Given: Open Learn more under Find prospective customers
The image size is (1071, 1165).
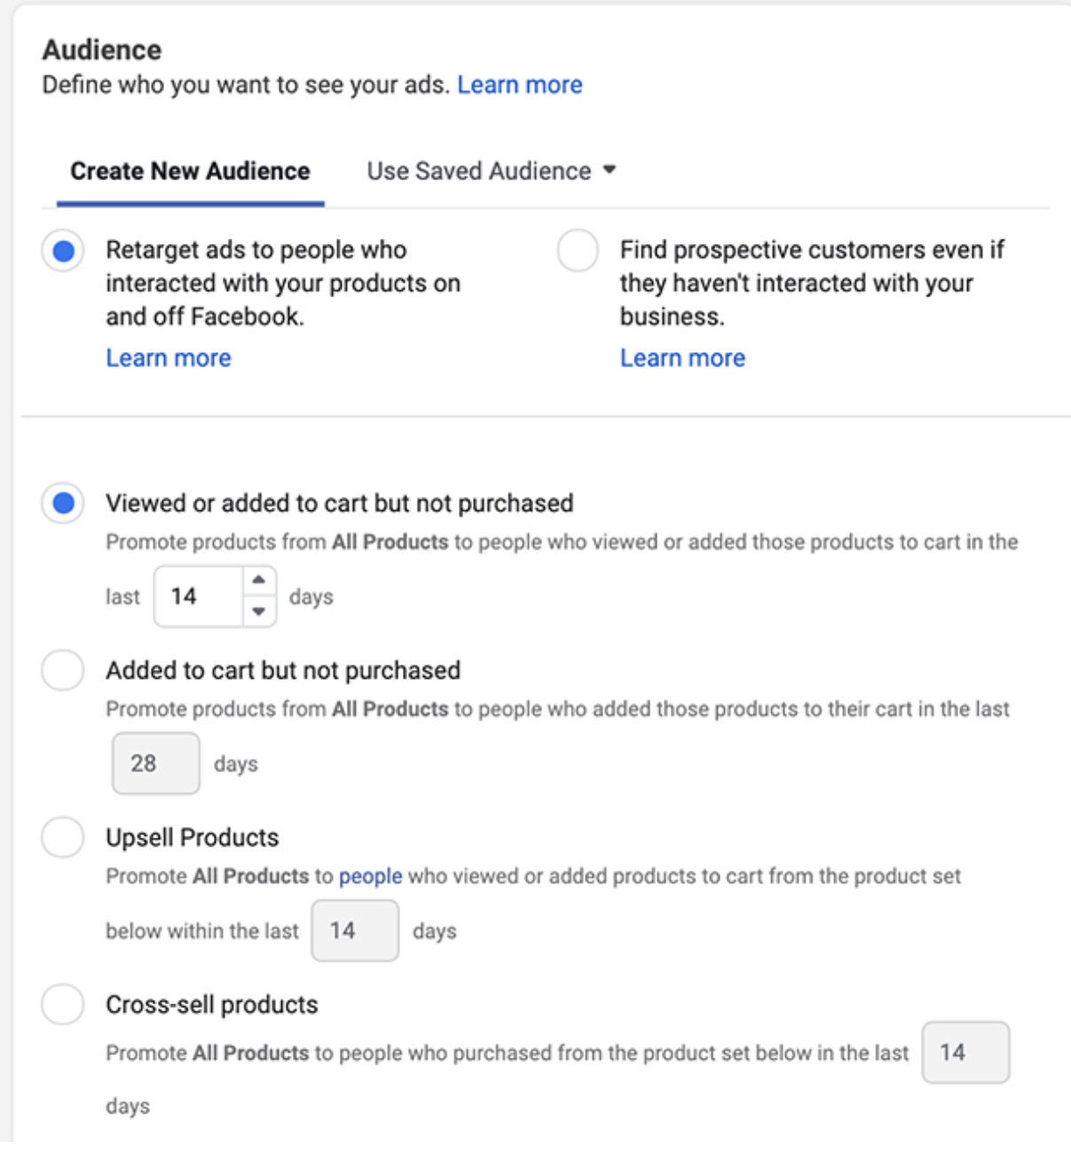Looking at the screenshot, I should click(x=682, y=358).
